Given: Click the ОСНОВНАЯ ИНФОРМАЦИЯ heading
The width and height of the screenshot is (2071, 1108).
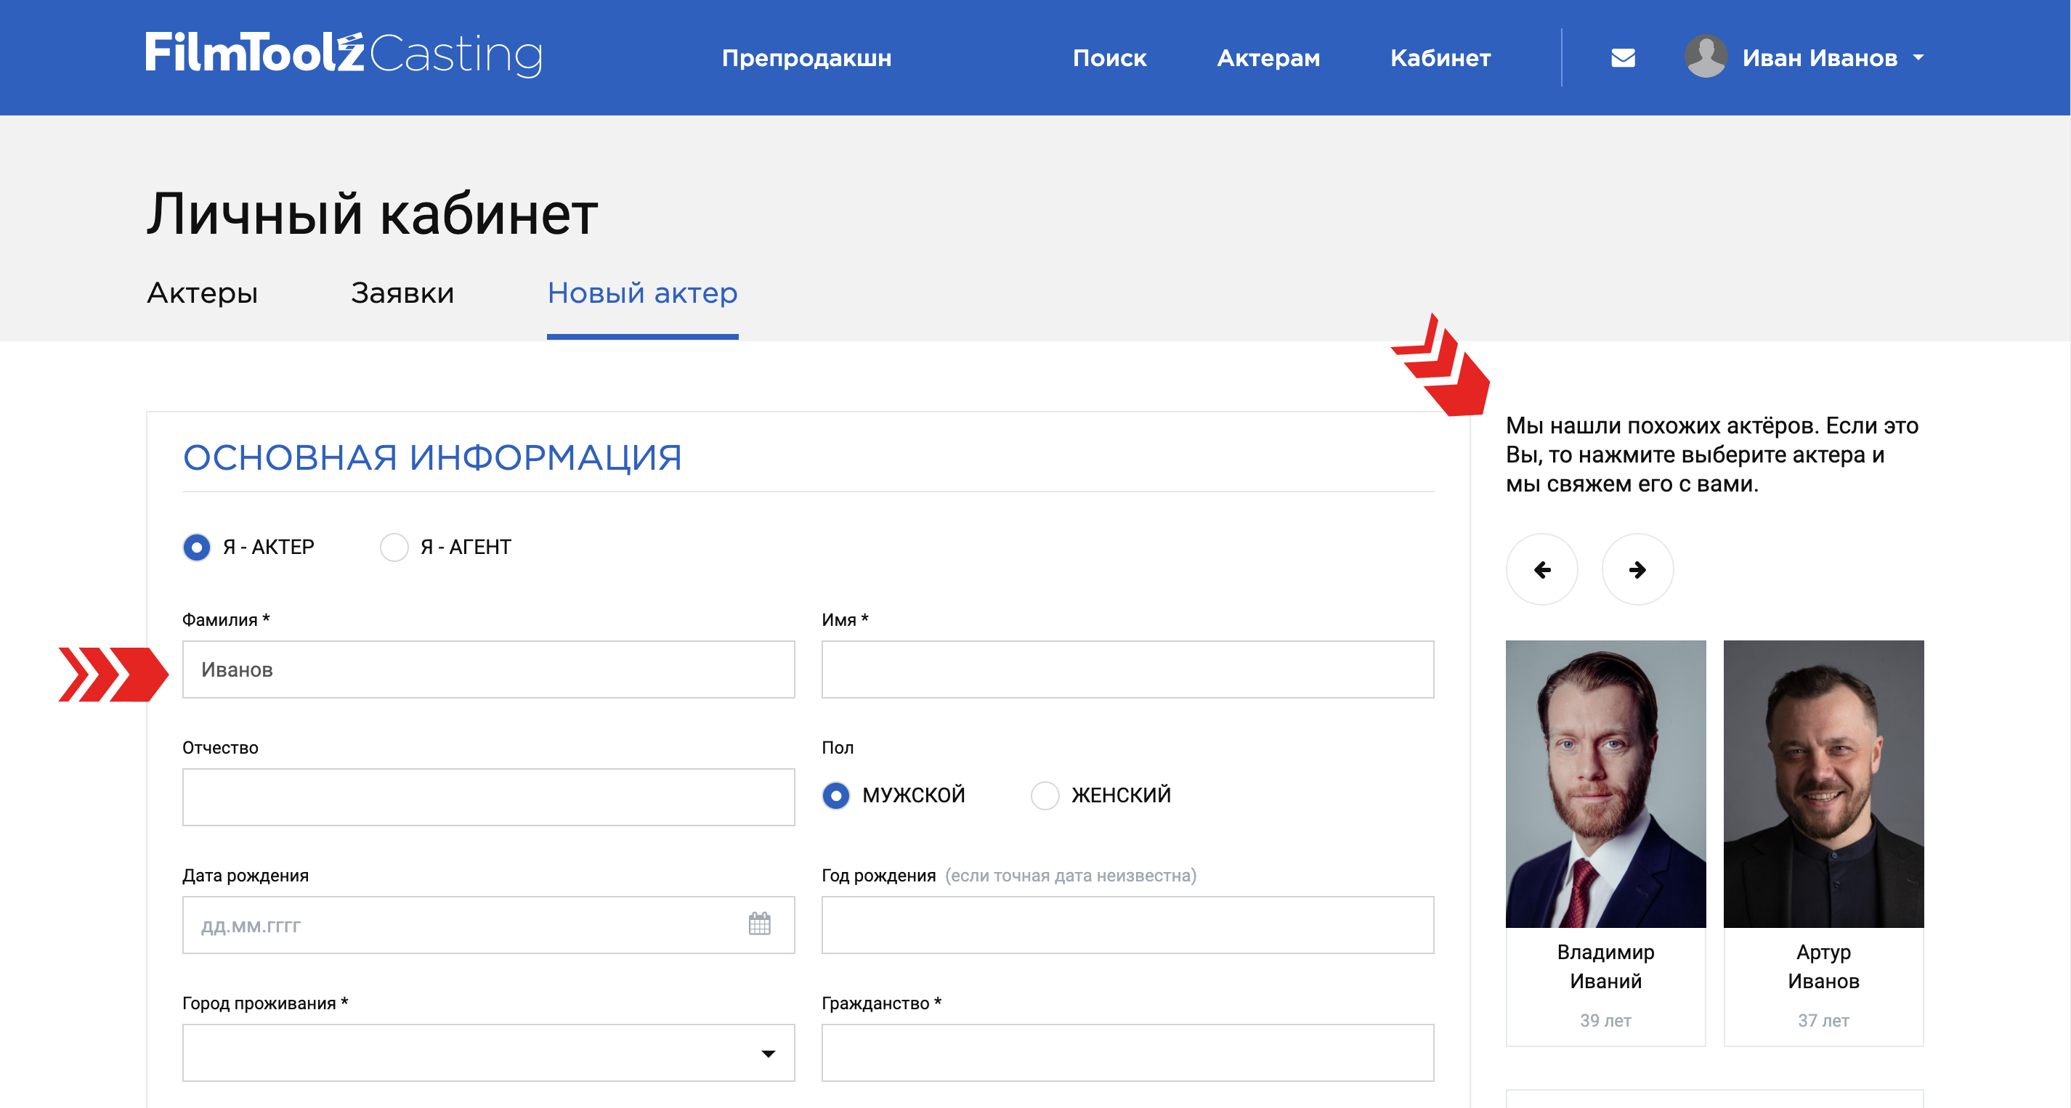Looking at the screenshot, I should coord(432,458).
